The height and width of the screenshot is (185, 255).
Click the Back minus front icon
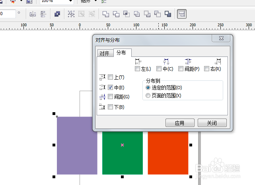158,14
